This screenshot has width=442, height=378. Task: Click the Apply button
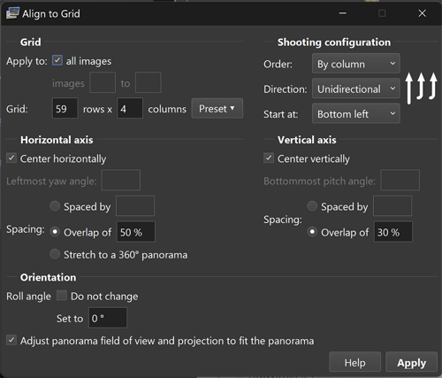[x=411, y=362]
